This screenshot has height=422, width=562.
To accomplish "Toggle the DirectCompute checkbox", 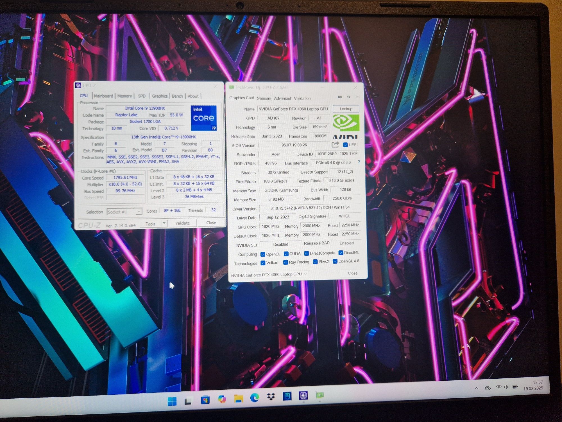I will [307, 253].
